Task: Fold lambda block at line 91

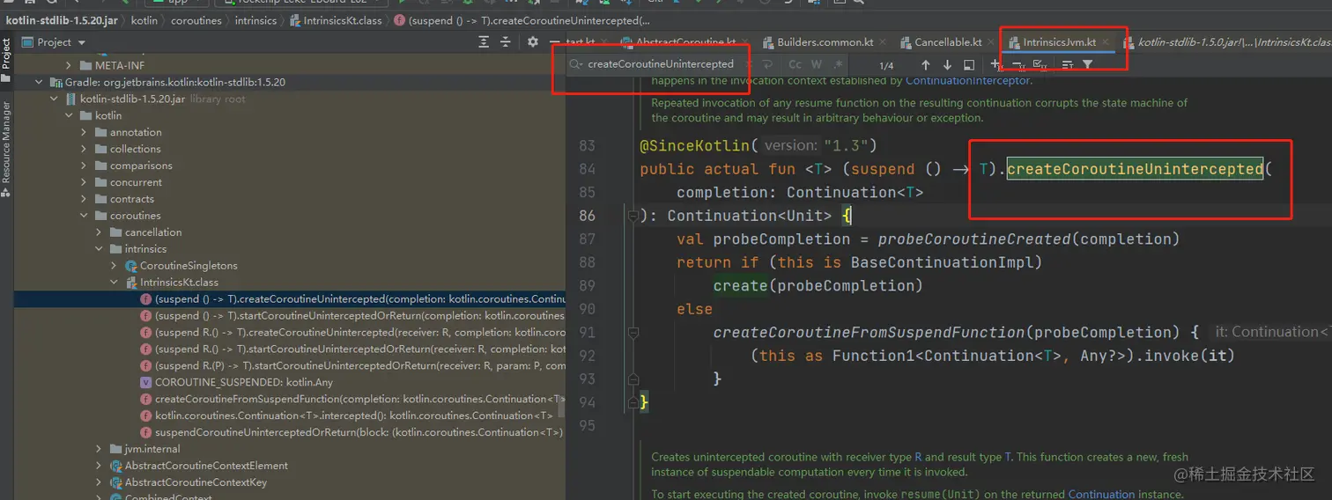Action: (633, 333)
